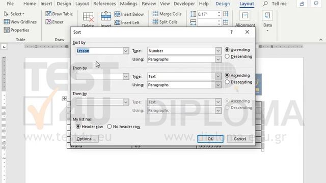The image size is (326, 183).
Task: Toggle View Gridlines in Table group
Action: point(20,22)
